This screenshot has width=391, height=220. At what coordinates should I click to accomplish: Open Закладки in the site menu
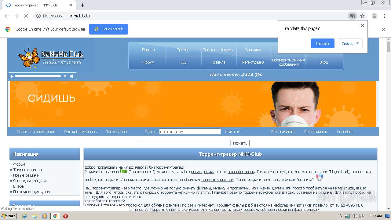click(253, 50)
